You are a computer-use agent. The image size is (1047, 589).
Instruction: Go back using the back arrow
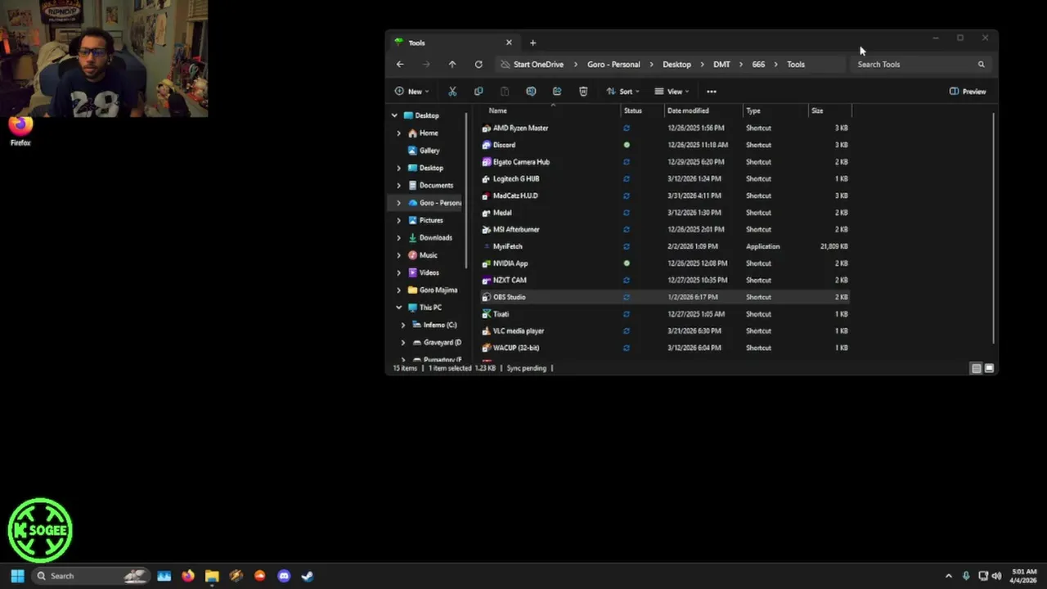(400, 64)
